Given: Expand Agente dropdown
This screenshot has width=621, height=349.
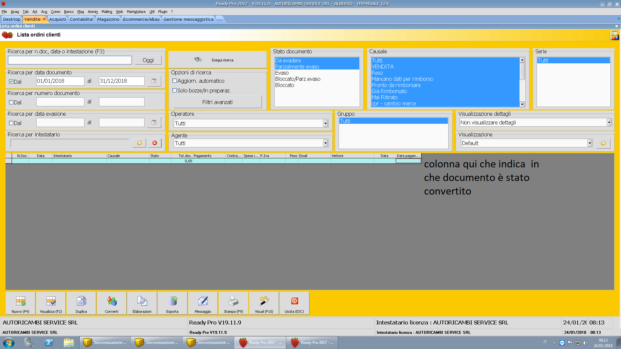Looking at the screenshot, I should tap(325, 143).
